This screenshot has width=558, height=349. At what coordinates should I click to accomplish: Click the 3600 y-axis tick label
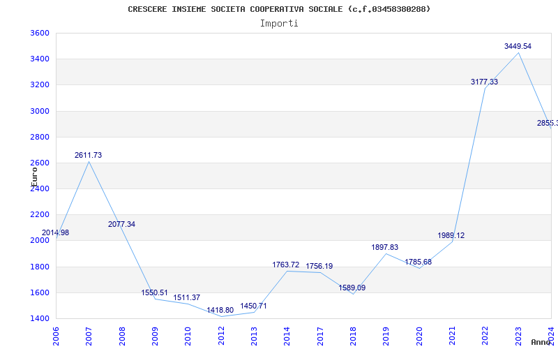(40, 34)
